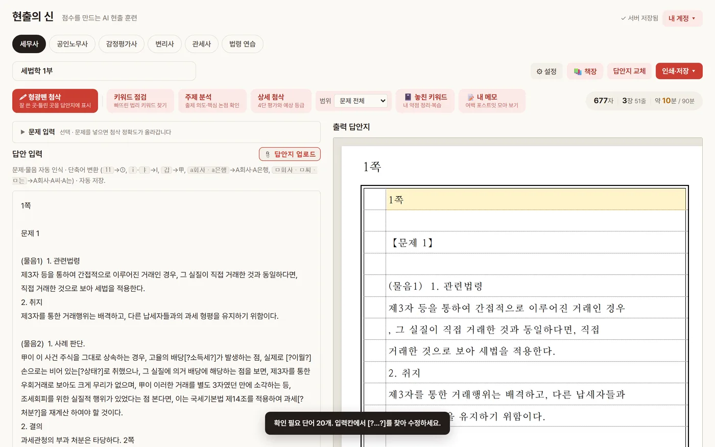This screenshot has width=715, height=447.
Task: Click the books icon on 책장
Action: [x=578, y=72]
